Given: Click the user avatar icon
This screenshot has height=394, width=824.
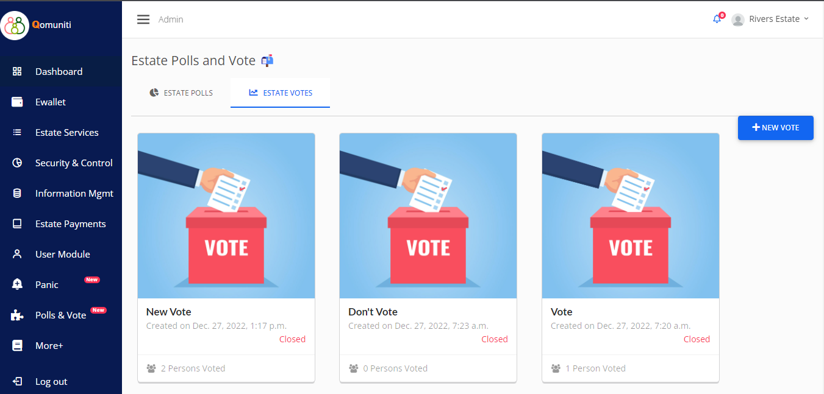Looking at the screenshot, I should [x=738, y=19].
